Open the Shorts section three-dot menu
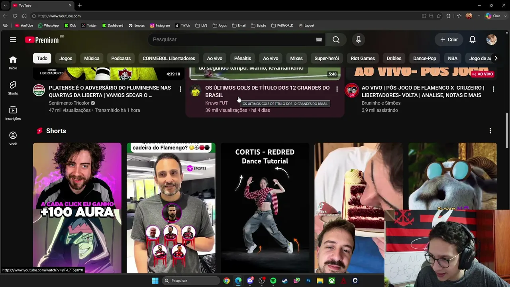The height and width of the screenshot is (287, 510). [x=490, y=131]
